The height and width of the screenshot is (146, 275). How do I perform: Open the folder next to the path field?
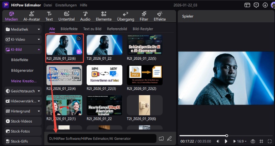tap(161, 138)
